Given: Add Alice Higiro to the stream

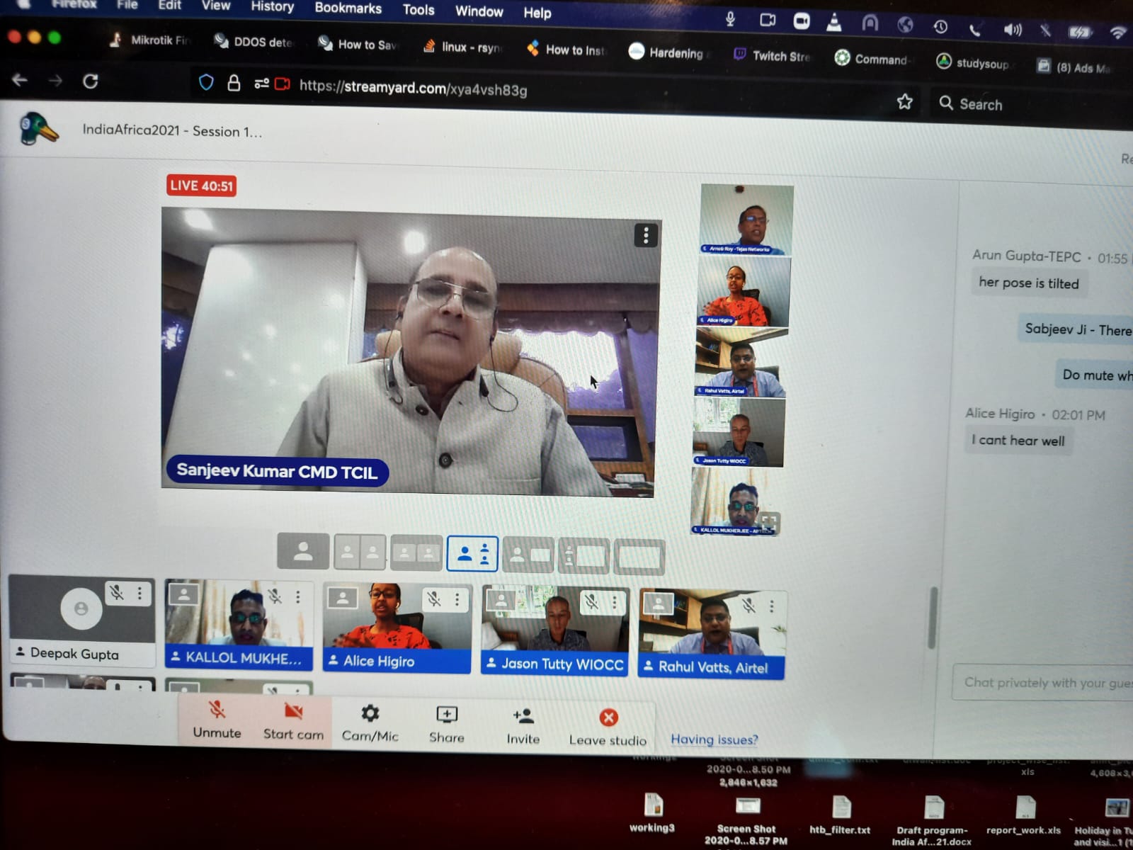Looking at the screenshot, I should click(343, 599).
